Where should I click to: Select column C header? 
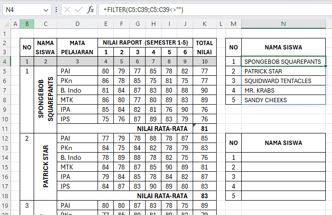click(x=46, y=24)
